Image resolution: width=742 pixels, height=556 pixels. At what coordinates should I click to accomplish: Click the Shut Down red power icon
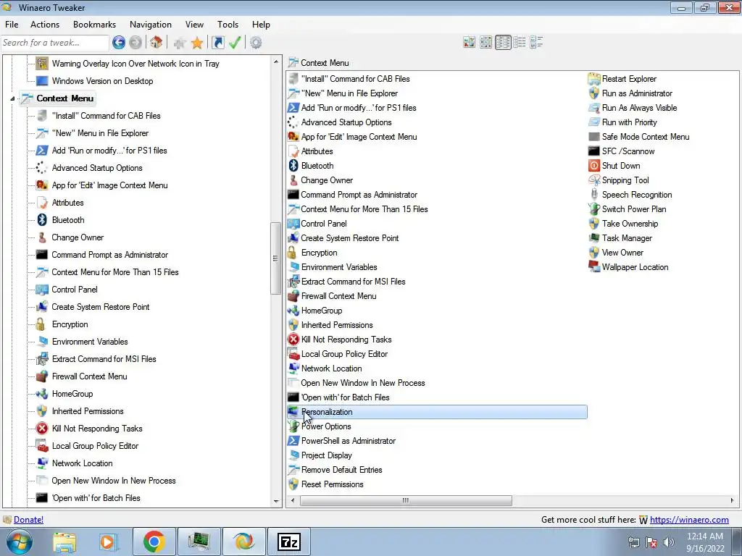[x=594, y=166]
